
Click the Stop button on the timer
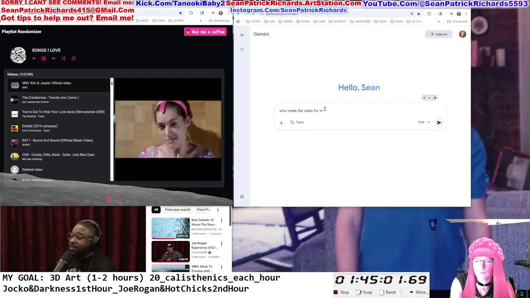click(x=342, y=292)
